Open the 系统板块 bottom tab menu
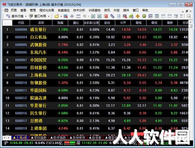The width and height of the screenshot is (195, 148). (x=77, y=138)
